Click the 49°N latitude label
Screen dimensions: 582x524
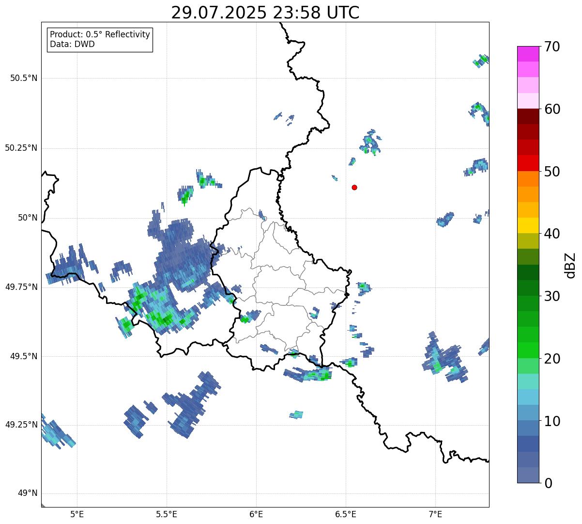click(28, 493)
